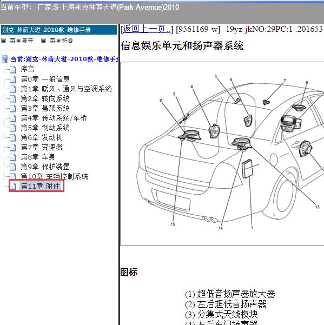Image resolution: width=324 pixels, height=325 pixels.
Task: Open 第10章 车辆控制系统
Action: [54, 176]
